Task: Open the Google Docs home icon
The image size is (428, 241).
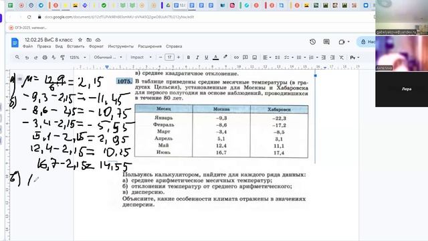Action: [15, 43]
